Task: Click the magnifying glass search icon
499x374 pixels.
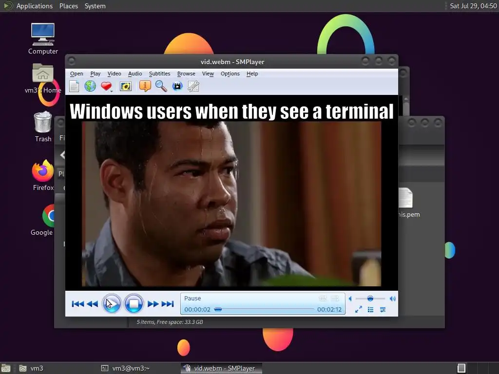Action: pos(161,86)
